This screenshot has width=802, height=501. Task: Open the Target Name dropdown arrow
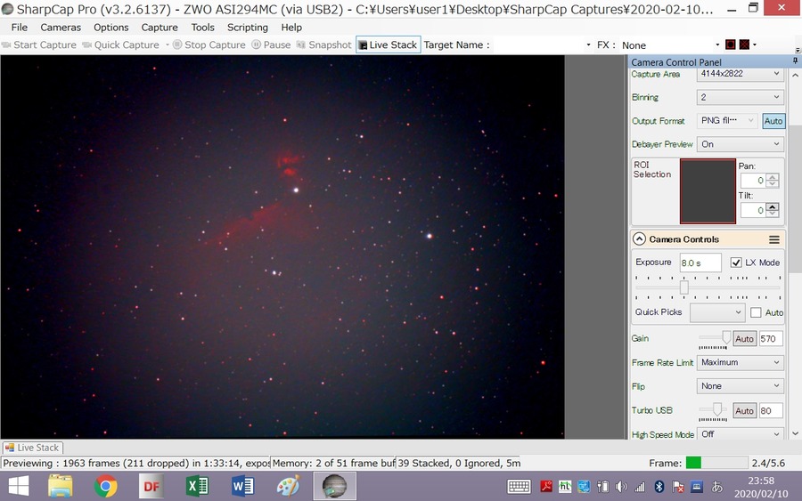(x=588, y=45)
